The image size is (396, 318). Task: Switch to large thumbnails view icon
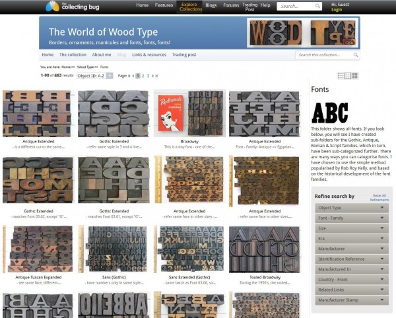point(355,76)
